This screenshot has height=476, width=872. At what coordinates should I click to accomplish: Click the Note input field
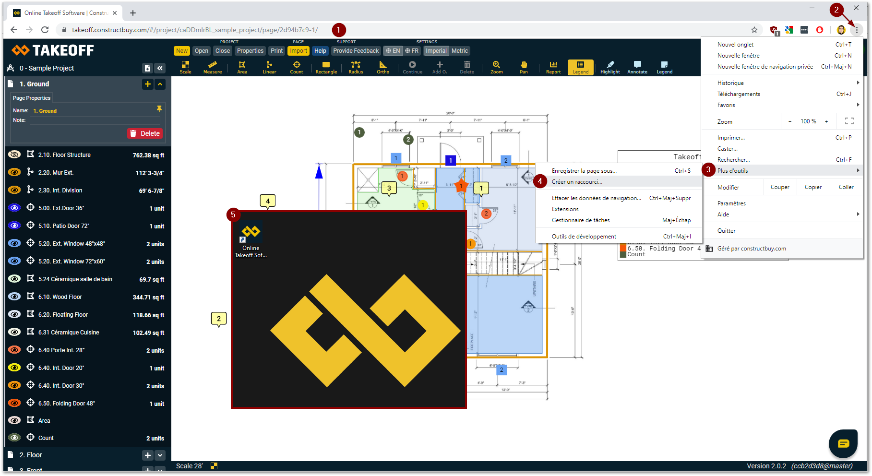(95, 120)
